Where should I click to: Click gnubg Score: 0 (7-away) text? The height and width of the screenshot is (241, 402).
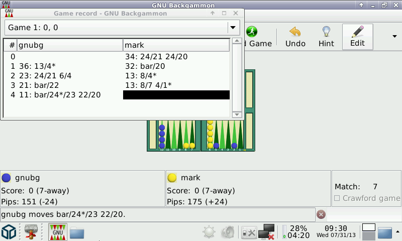tap(35, 191)
